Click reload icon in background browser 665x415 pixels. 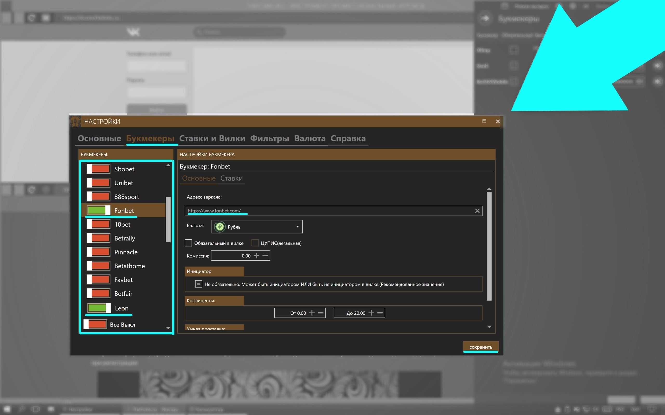click(31, 18)
